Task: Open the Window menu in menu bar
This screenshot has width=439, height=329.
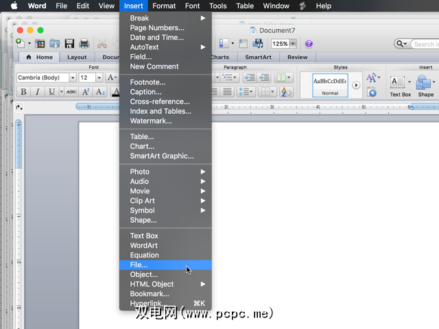Action: [276, 6]
